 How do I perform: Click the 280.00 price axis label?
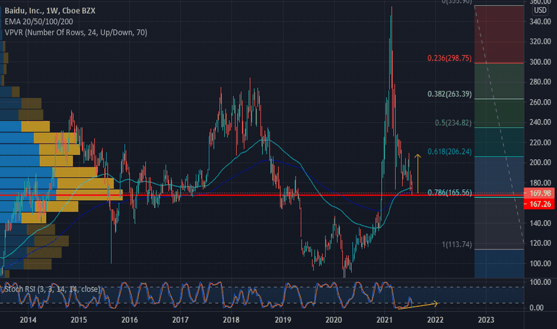[540, 82]
